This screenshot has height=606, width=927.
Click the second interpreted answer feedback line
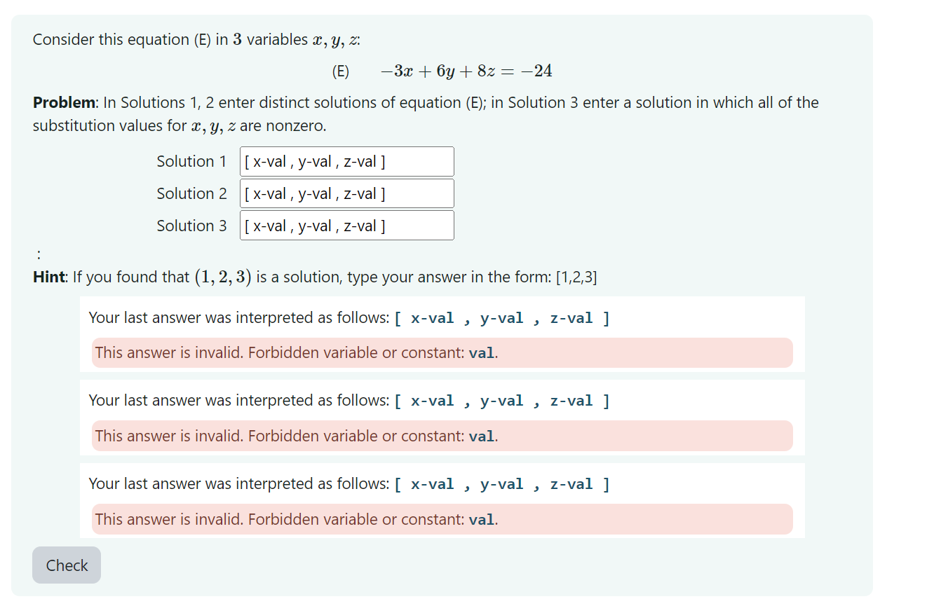point(349,400)
